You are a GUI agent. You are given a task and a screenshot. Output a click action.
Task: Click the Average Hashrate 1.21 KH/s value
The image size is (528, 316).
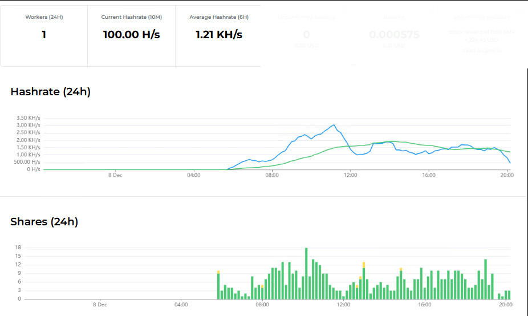[219, 35]
